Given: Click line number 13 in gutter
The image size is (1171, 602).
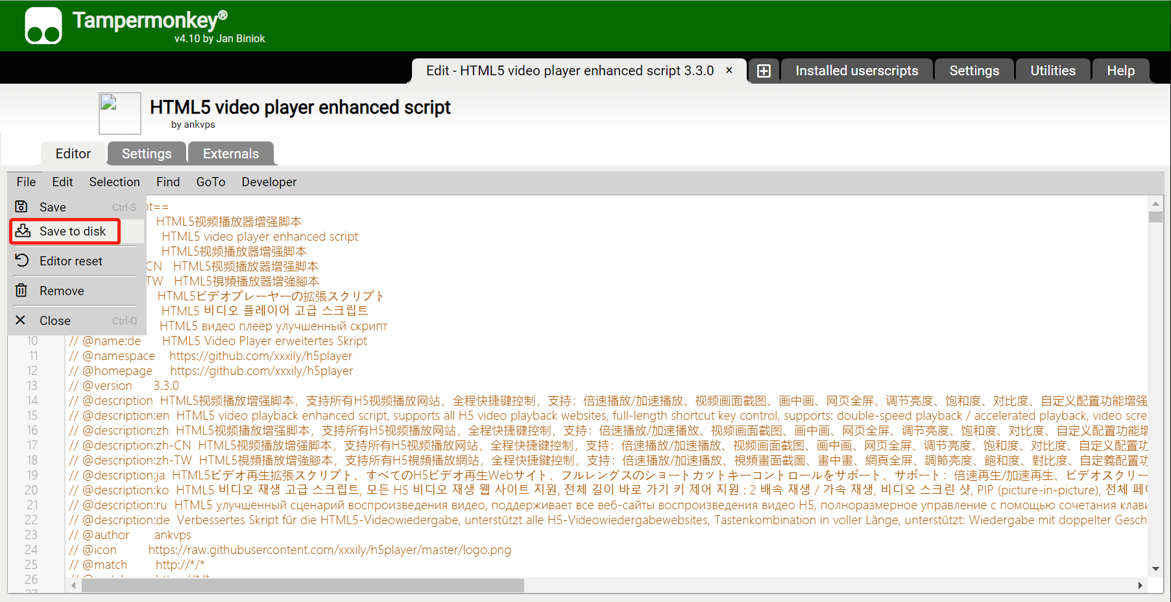Looking at the screenshot, I should 32,385.
